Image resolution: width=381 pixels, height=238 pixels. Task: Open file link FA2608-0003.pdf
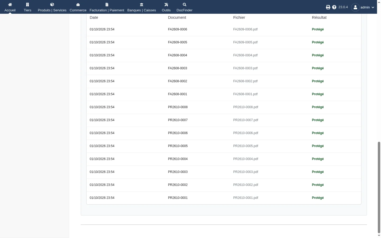(245, 68)
